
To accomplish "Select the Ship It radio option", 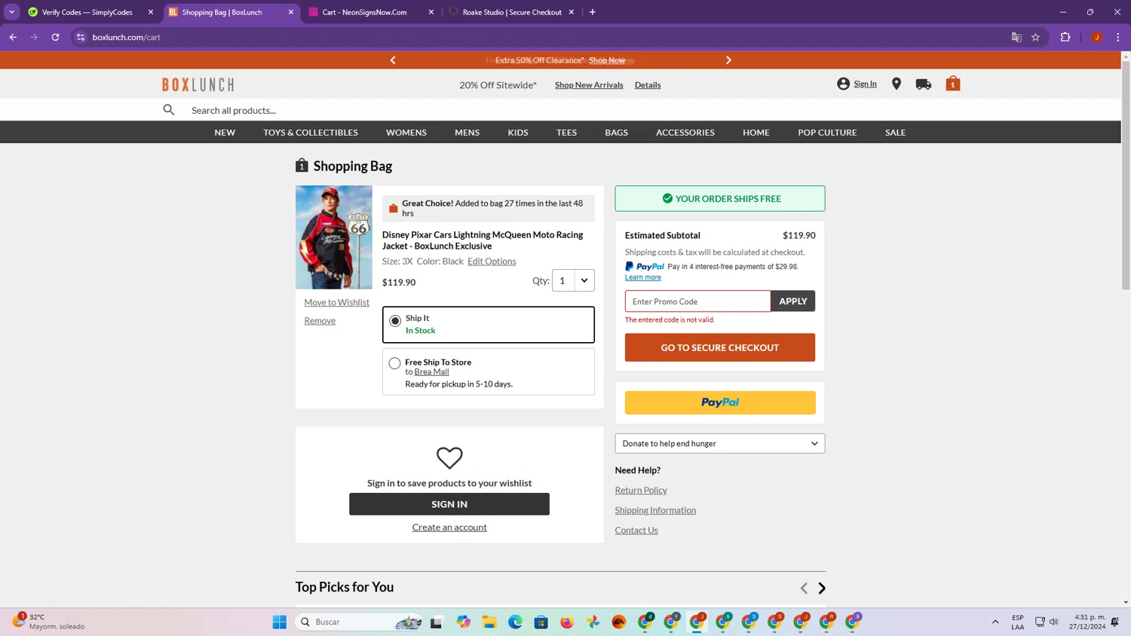I will point(395,321).
